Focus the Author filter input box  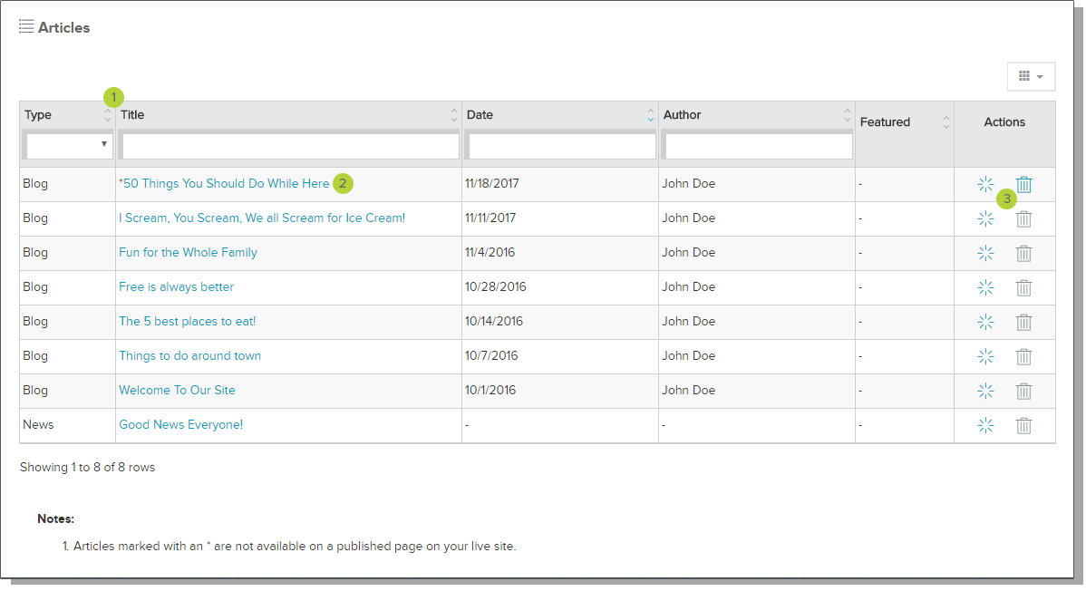[758, 146]
